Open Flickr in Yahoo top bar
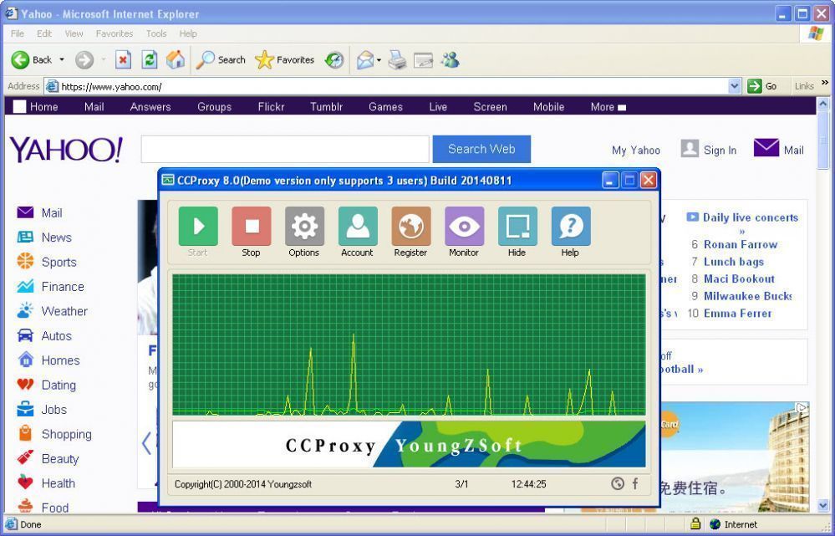The width and height of the screenshot is (835, 536). (271, 106)
